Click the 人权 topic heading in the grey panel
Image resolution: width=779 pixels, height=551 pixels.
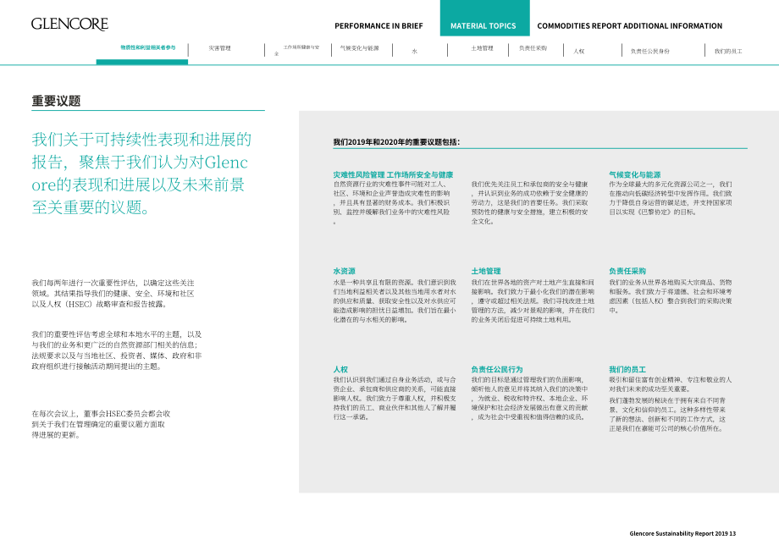point(340,369)
